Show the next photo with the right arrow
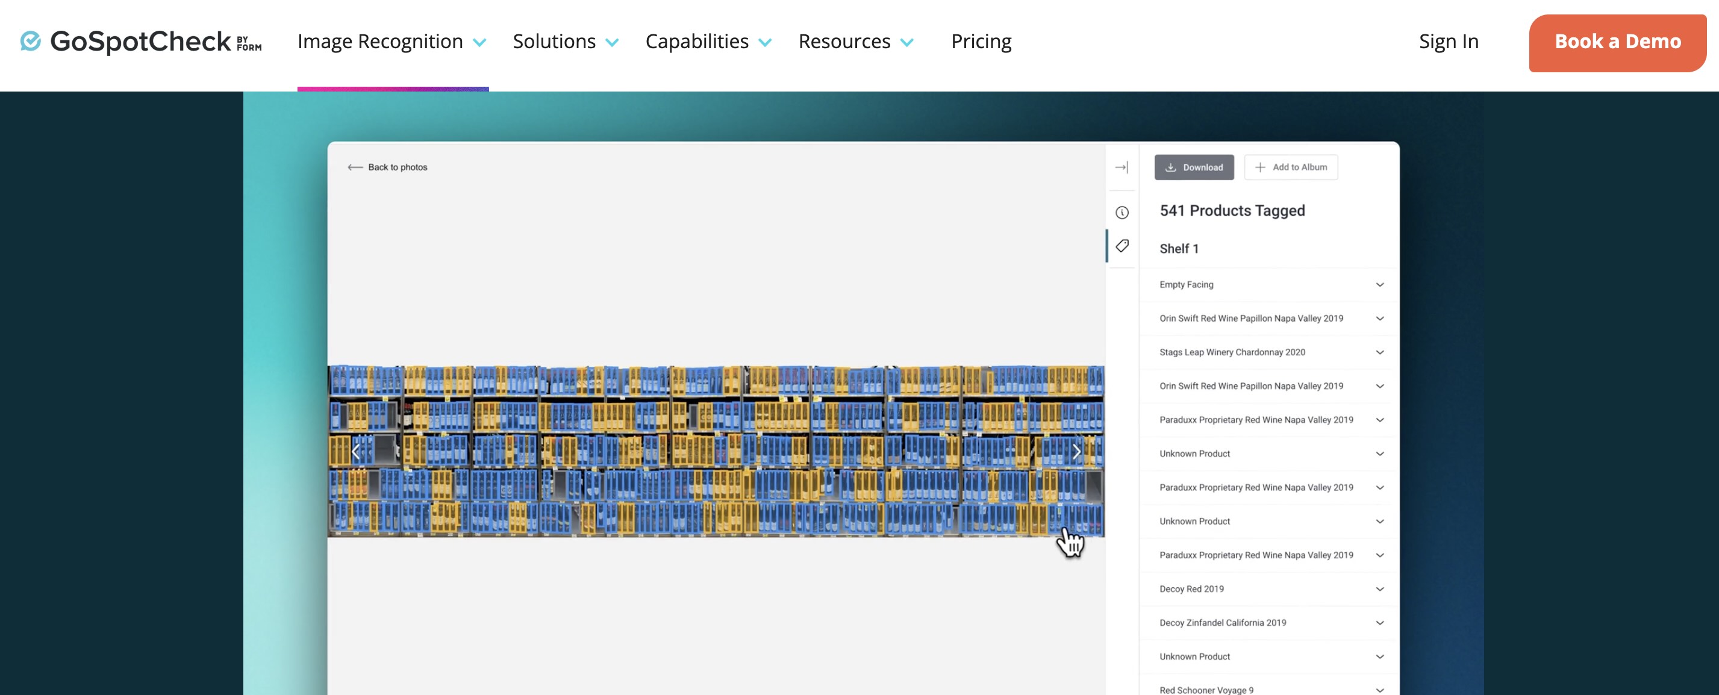The image size is (1719, 695). point(1076,452)
